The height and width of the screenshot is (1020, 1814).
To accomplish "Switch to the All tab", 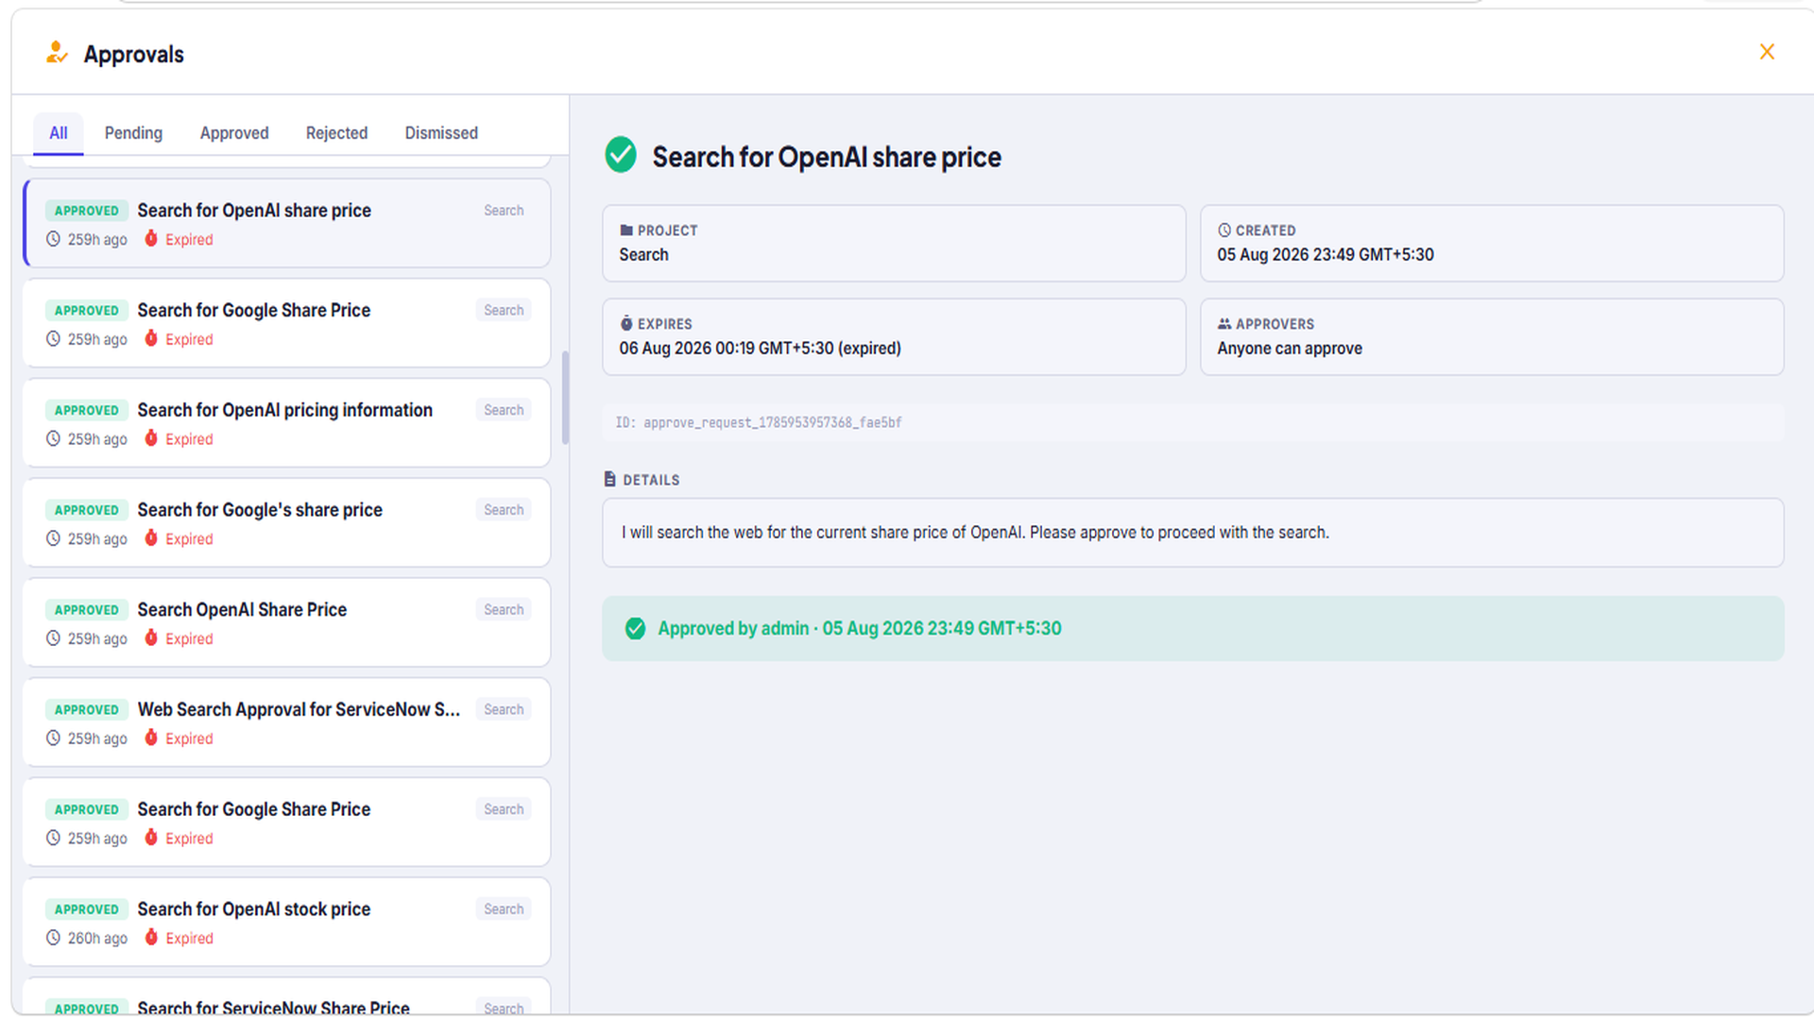I will pos(59,133).
